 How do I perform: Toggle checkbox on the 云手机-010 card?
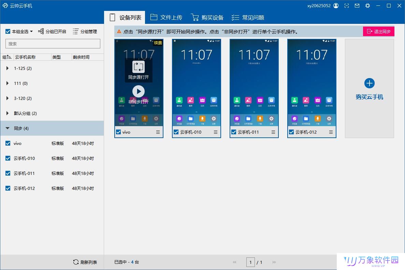[176, 132]
